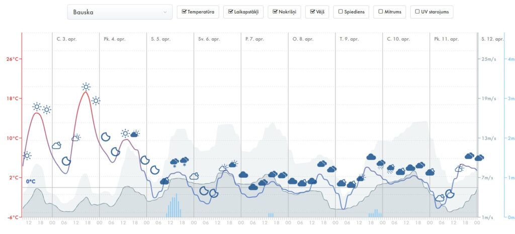515x234 pixels.
Task: Click the partly cloudy sun icon on Sv. 6. apr.
Action: [223, 168]
